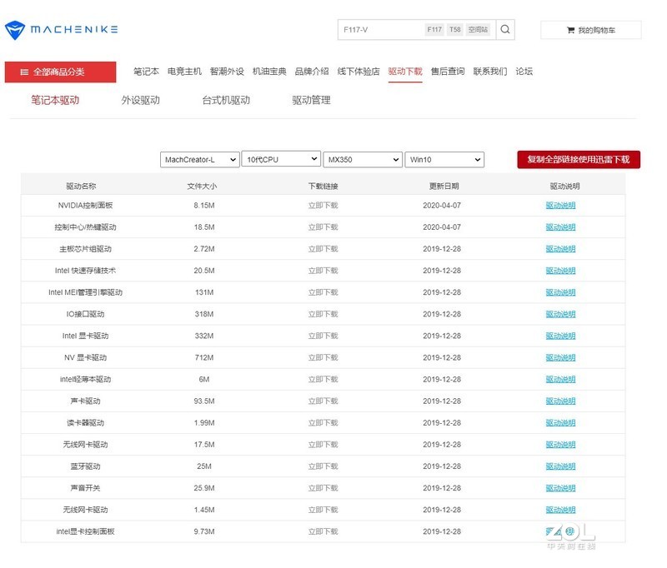
Task: Open the shopping cart button
Action: [x=590, y=30]
